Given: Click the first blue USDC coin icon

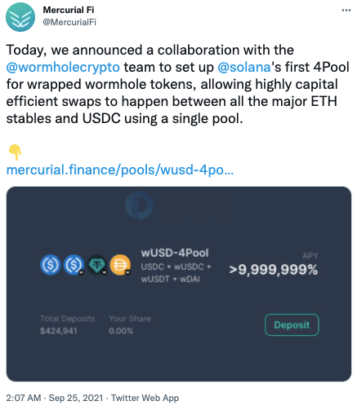Looking at the screenshot, I should pos(51,265).
